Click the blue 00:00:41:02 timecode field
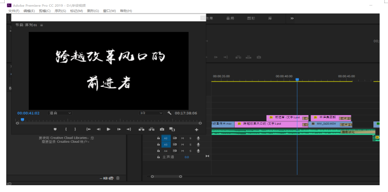This screenshot has width=388, height=192. point(28,113)
